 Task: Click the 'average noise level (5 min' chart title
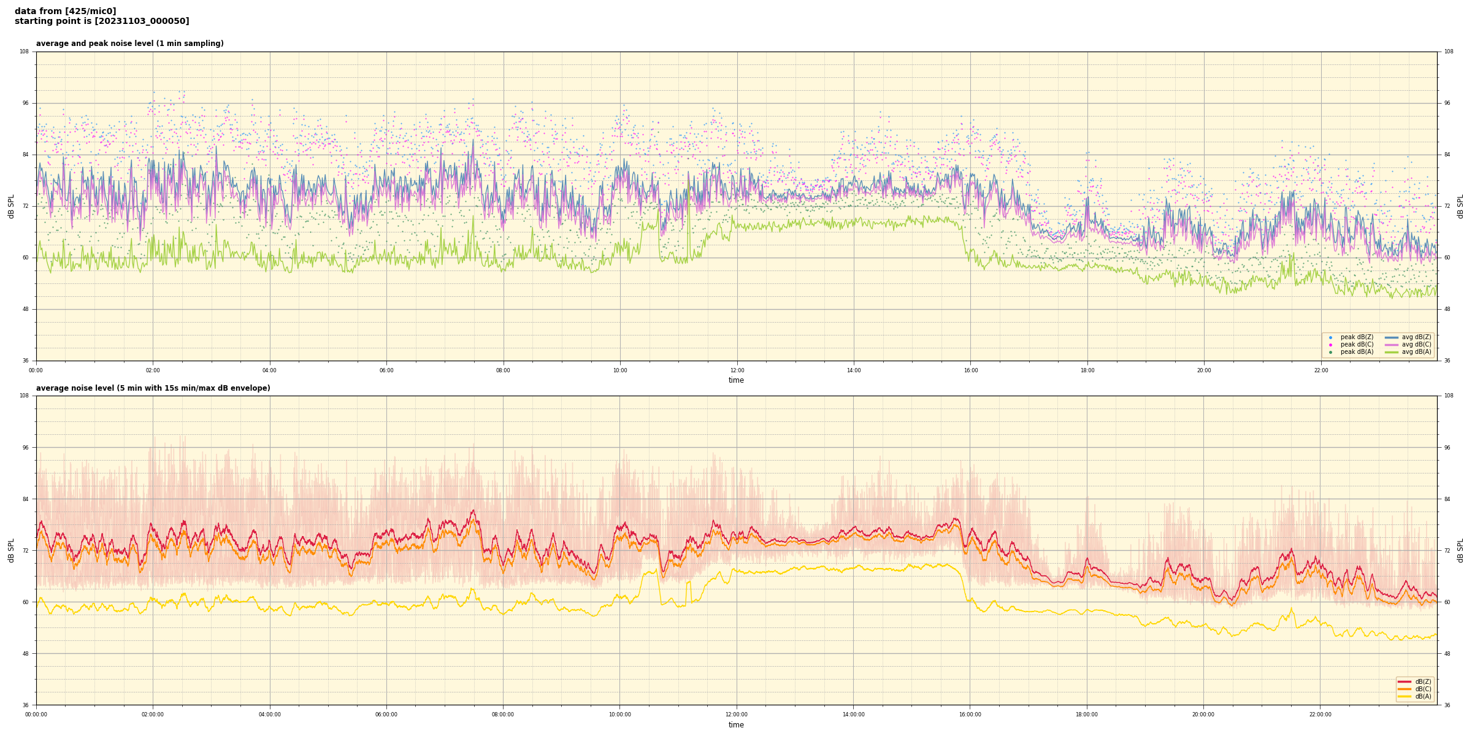[x=153, y=388]
